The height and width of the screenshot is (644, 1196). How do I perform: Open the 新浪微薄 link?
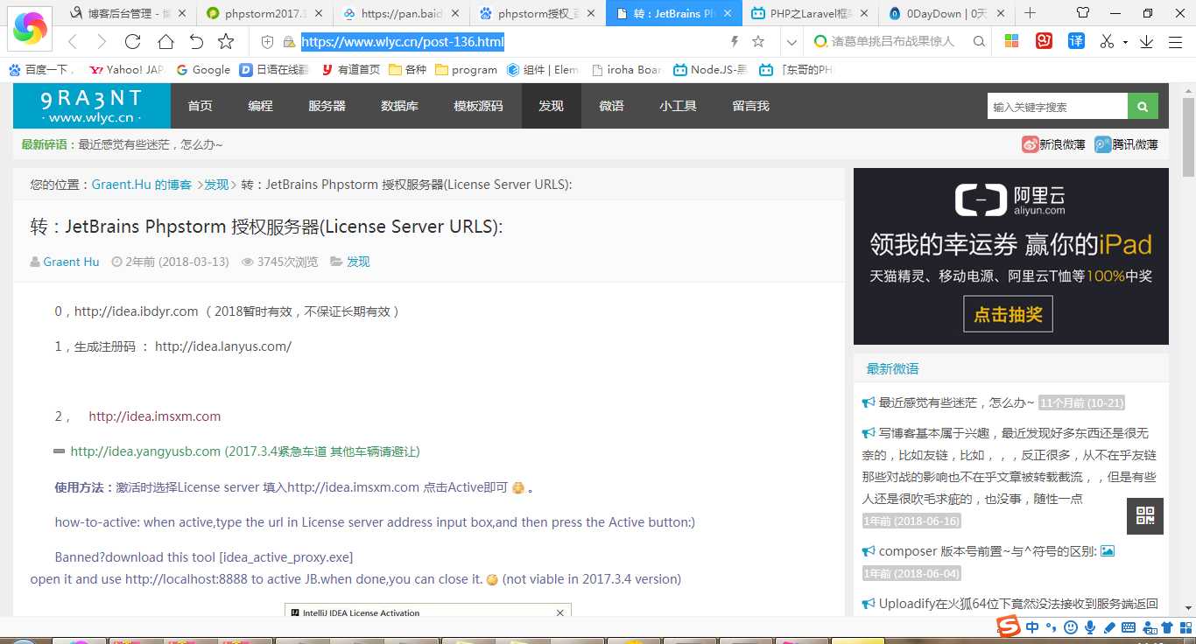click(x=1053, y=144)
